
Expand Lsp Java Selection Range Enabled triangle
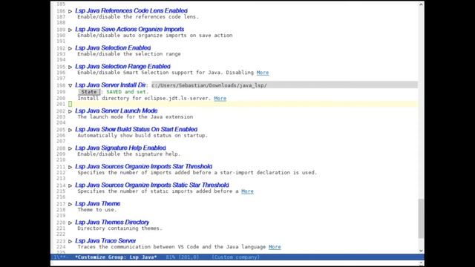[x=70, y=67]
